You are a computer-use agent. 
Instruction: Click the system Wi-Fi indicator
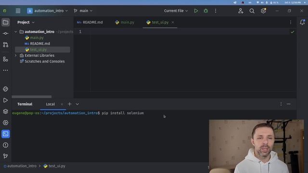coord(257,2)
